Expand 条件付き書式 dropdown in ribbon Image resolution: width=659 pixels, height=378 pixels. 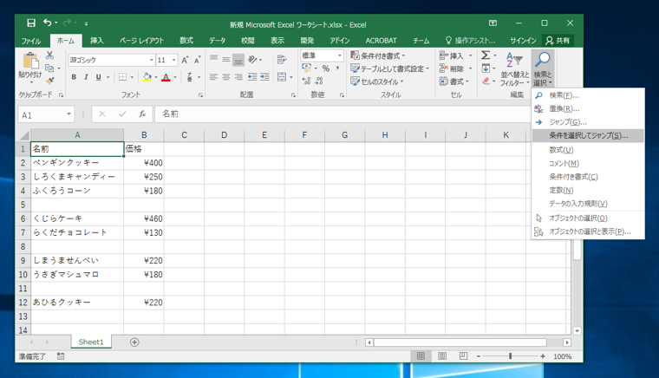click(x=378, y=55)
